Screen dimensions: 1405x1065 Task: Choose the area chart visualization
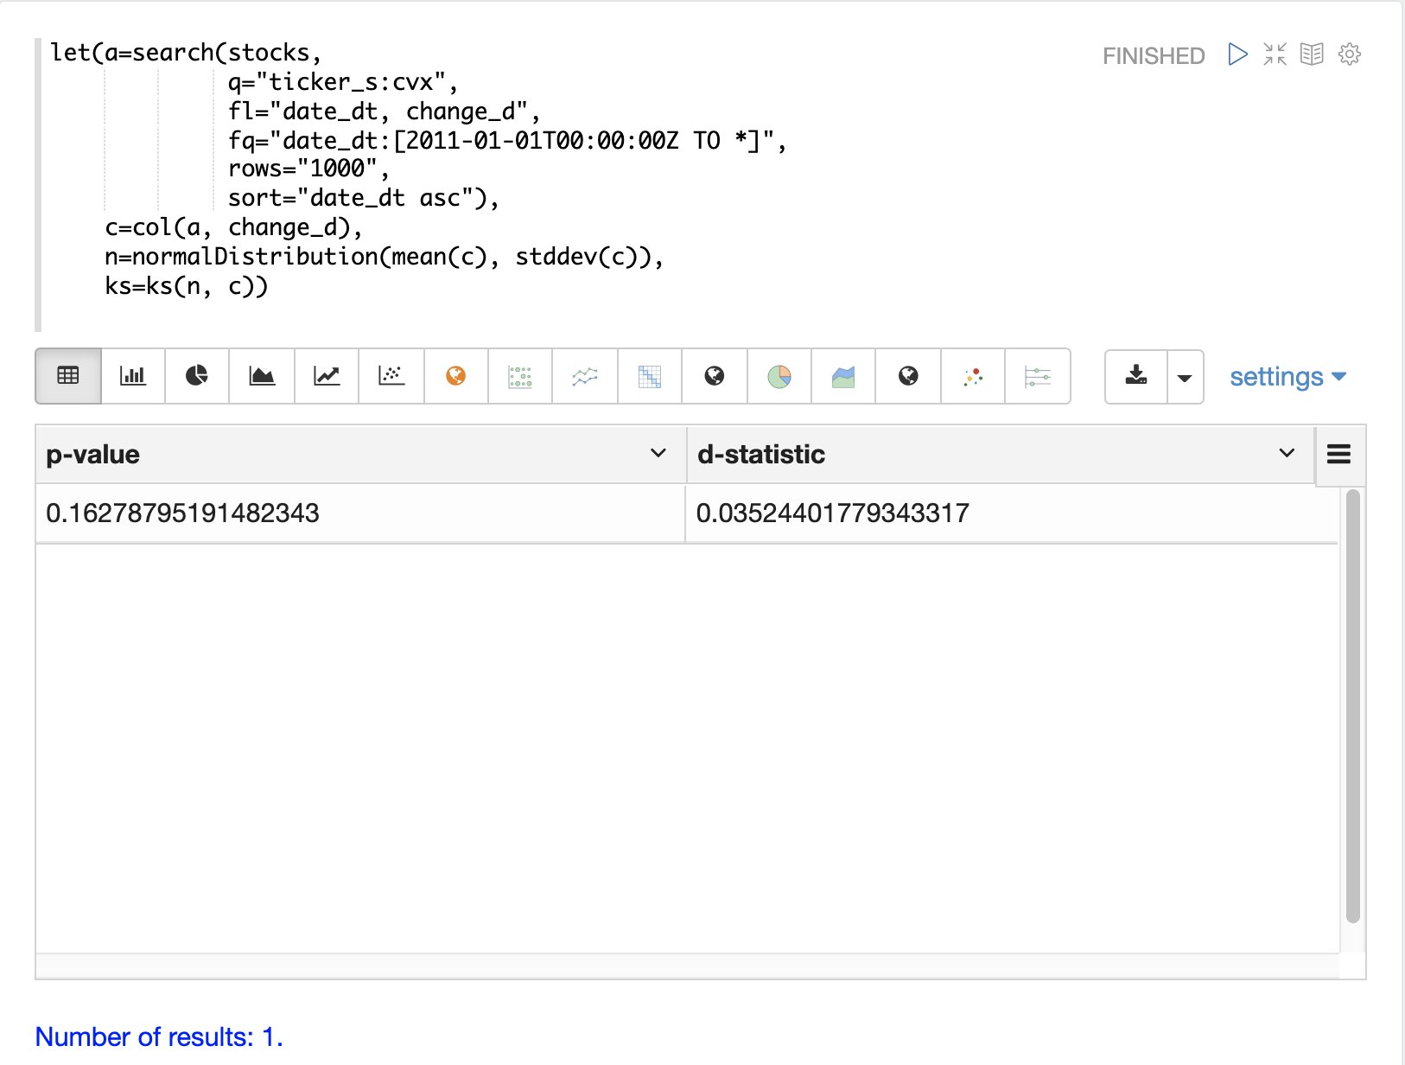262,376
